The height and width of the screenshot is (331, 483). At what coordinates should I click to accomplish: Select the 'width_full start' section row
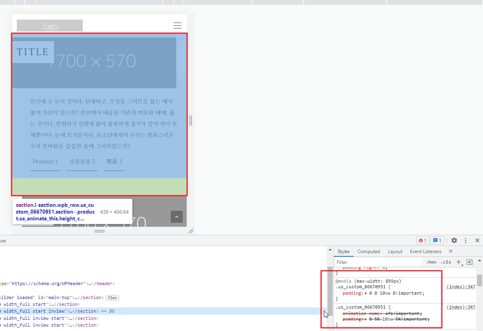[164, 304]
